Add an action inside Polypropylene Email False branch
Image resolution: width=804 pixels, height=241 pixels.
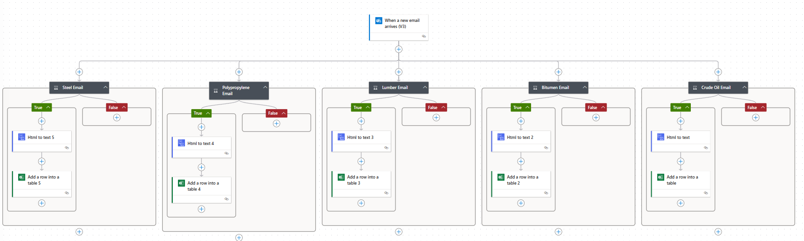pyautogui.click(x=277, y=124)
